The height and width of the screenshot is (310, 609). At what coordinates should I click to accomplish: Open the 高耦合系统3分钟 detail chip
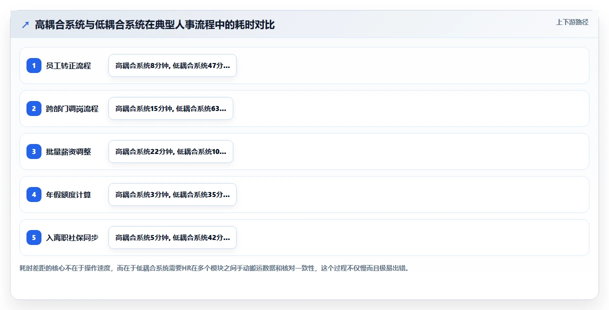point(172,194)
